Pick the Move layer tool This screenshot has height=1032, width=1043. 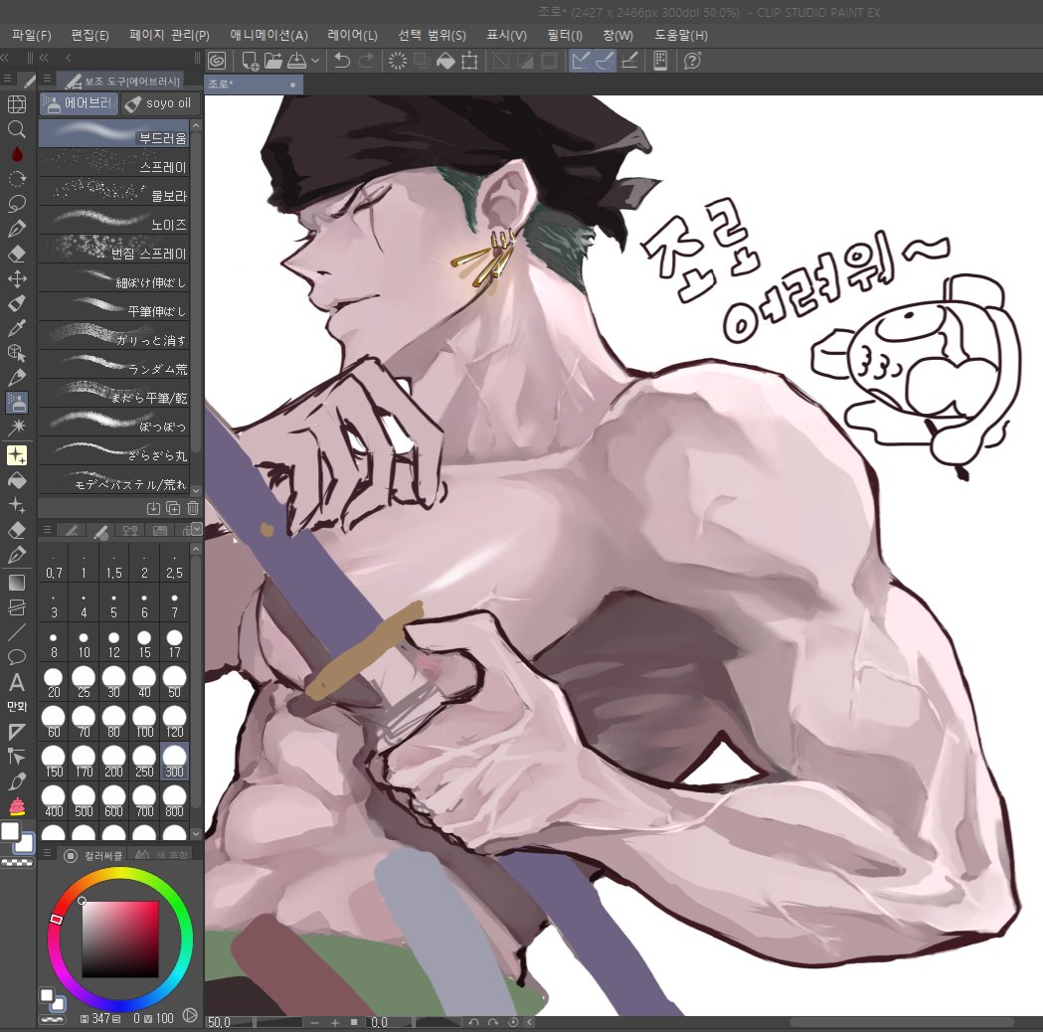pos(17,278)
